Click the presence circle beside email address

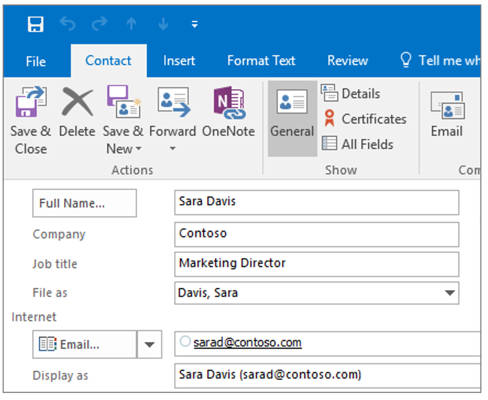[x=185, y=341]
